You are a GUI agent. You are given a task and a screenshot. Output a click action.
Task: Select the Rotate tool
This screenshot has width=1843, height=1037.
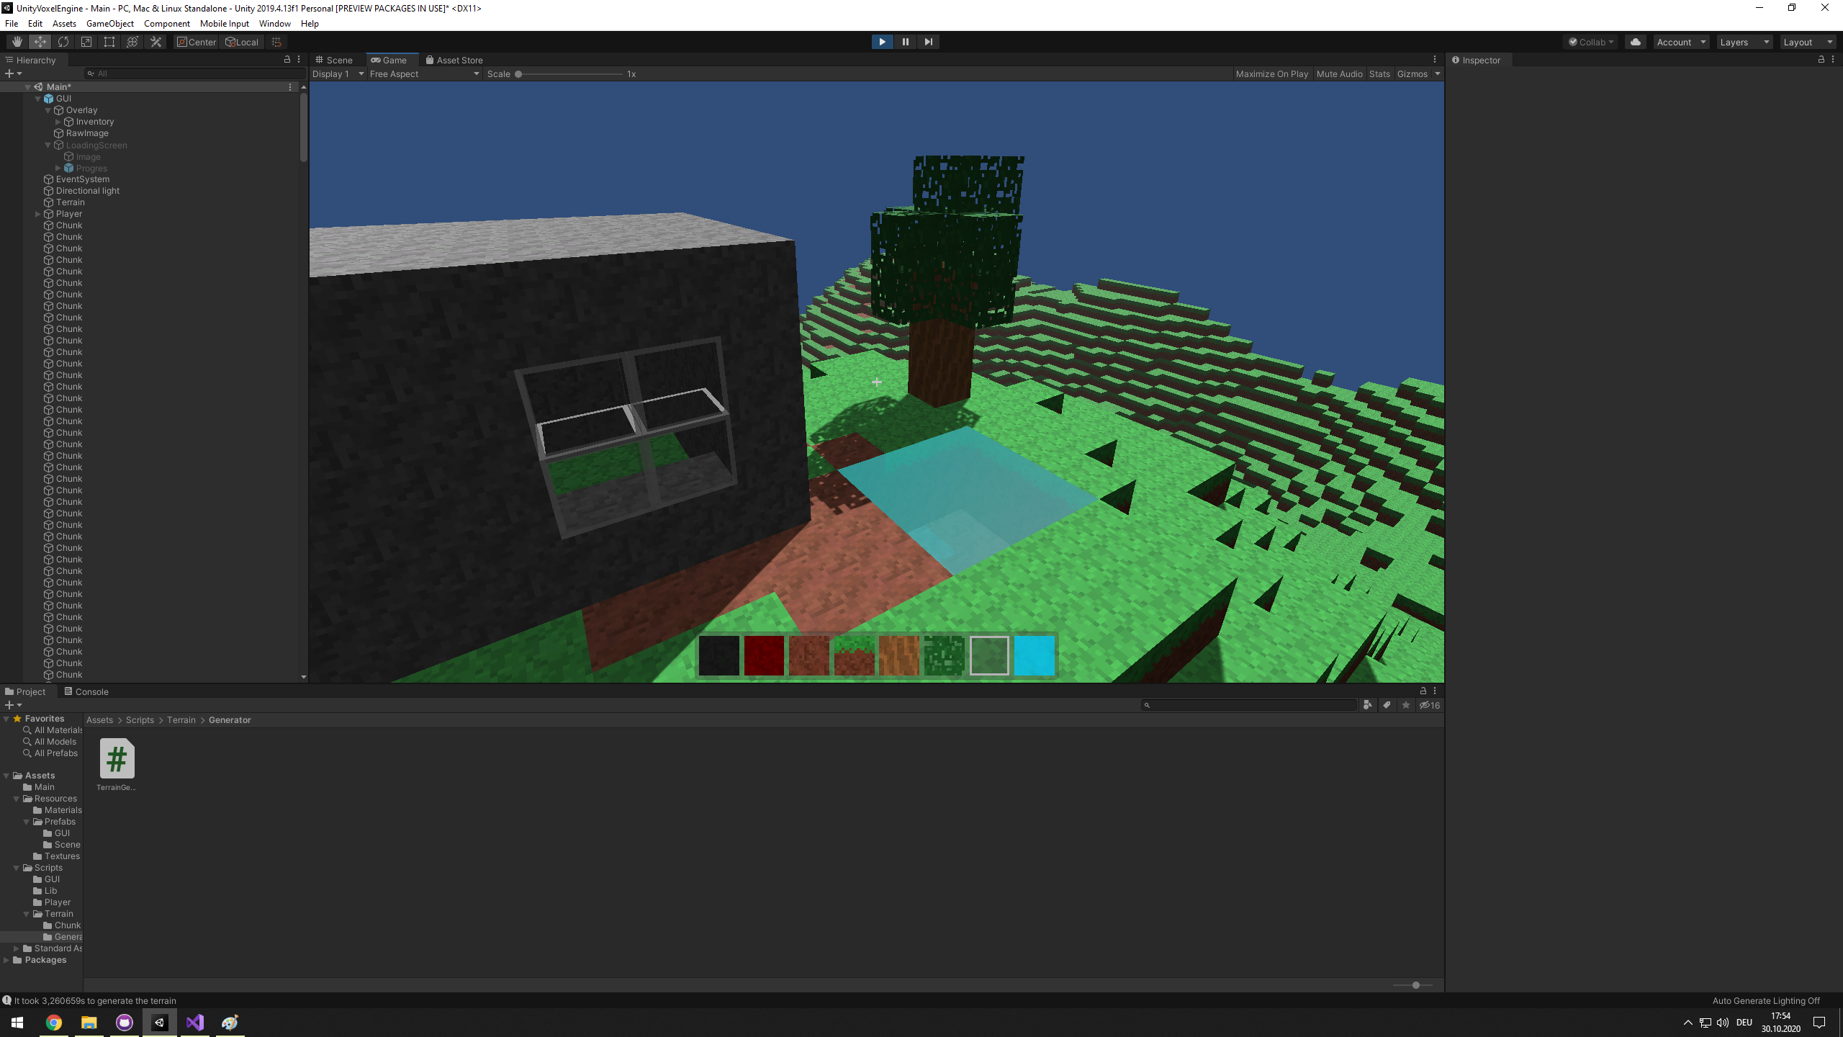click(63, 42)
